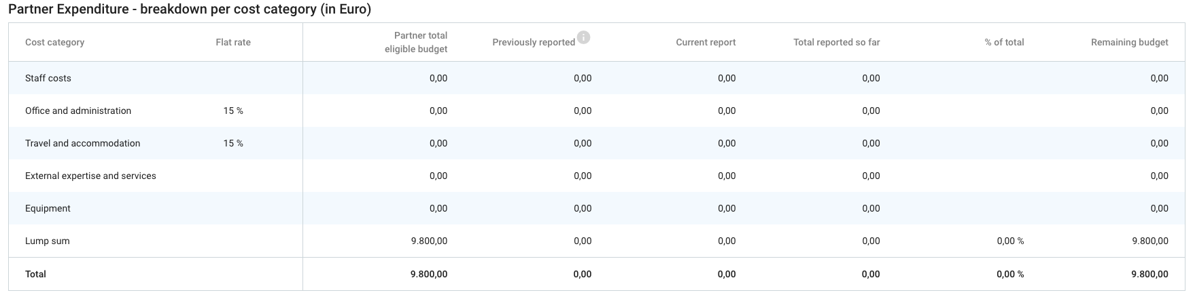Click Lump sum partner total eligible budget value
The image size is (1195, 297).
[x=429, y=241]
